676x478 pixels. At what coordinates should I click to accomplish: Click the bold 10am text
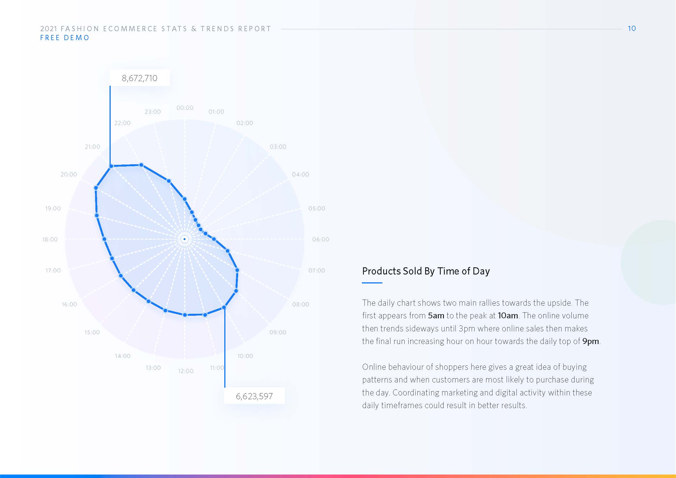coord(508,315)
